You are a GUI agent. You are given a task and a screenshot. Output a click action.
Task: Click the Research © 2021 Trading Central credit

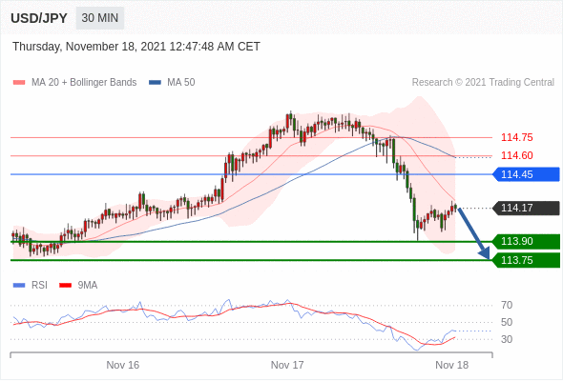(483, 83)
